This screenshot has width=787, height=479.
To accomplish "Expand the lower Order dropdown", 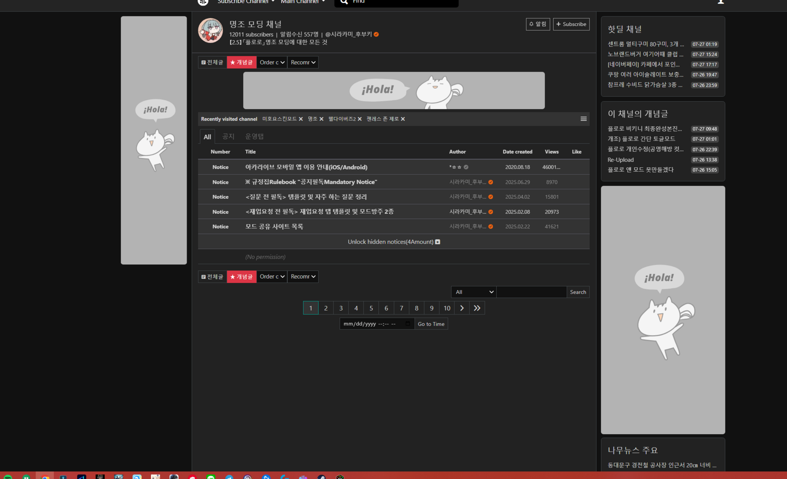I will (x=272, y=277).
